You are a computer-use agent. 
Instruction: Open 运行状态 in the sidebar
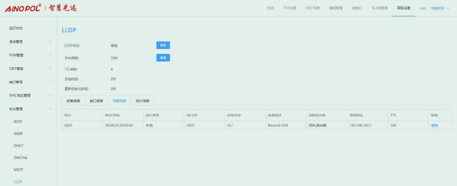click(x=16, y=28)
